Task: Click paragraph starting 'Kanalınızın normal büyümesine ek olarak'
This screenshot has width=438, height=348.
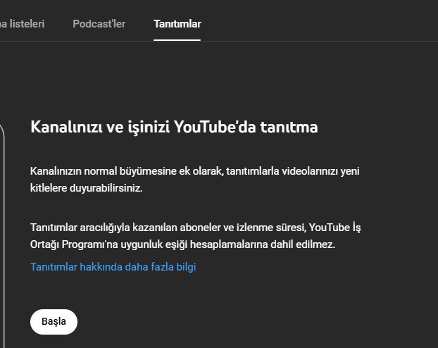Action: [194, 180]
